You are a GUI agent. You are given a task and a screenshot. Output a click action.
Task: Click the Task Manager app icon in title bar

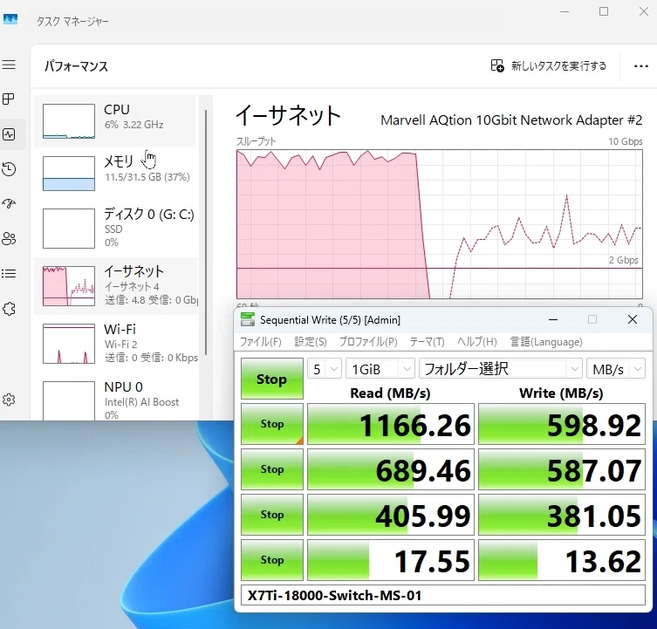(x=10, y=19)
